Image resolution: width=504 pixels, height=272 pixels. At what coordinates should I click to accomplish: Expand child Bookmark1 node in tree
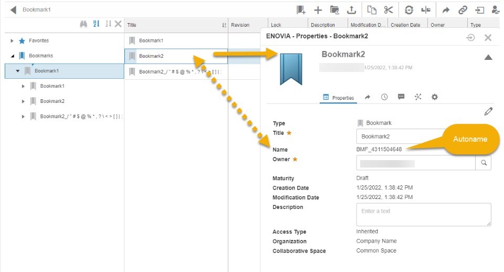[23, 86]
